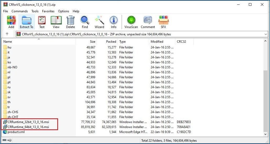
Task: Select the th folder icon
Action: pyautogui.click(x=5, y=102)
